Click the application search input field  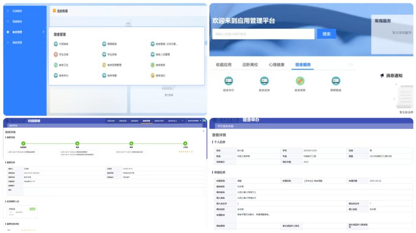click(263, 34)
